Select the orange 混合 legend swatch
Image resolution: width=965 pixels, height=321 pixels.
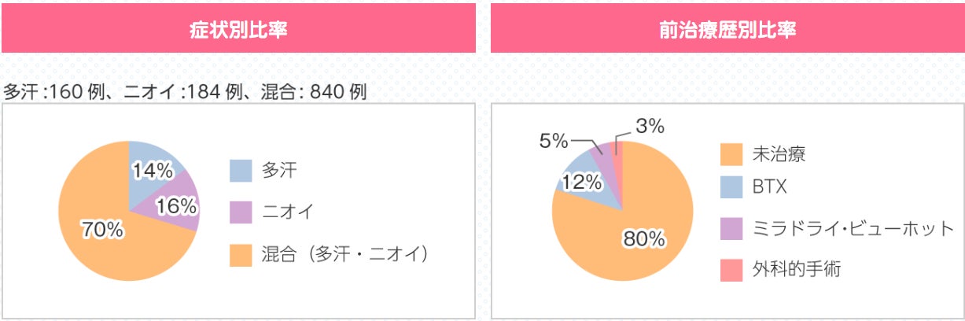[241, 255]
